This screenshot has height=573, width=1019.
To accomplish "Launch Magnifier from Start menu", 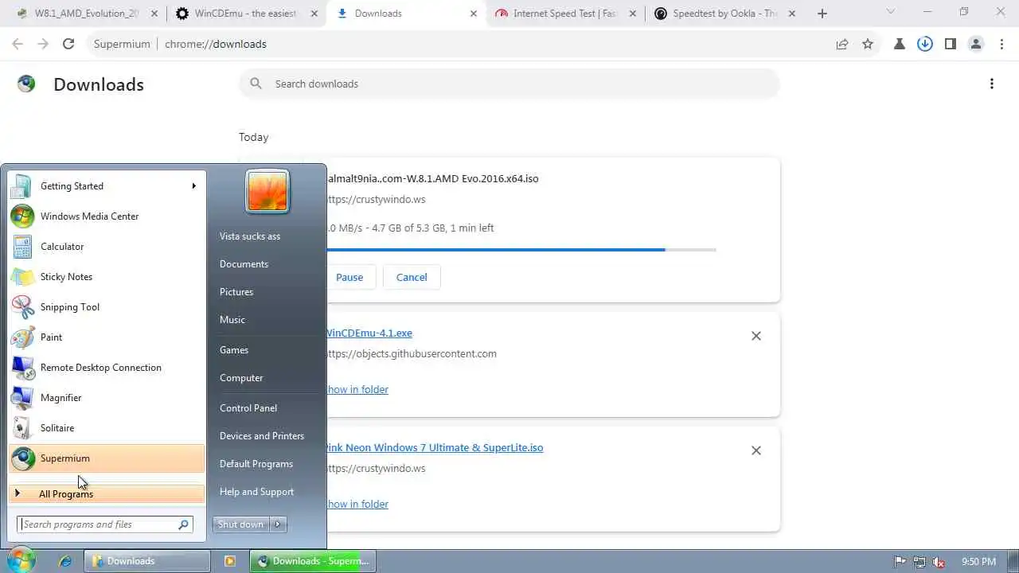I will pyautogui.click(x=107, y=398).
